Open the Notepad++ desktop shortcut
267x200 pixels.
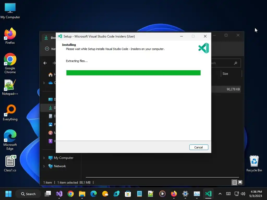(x=10, y=87)
